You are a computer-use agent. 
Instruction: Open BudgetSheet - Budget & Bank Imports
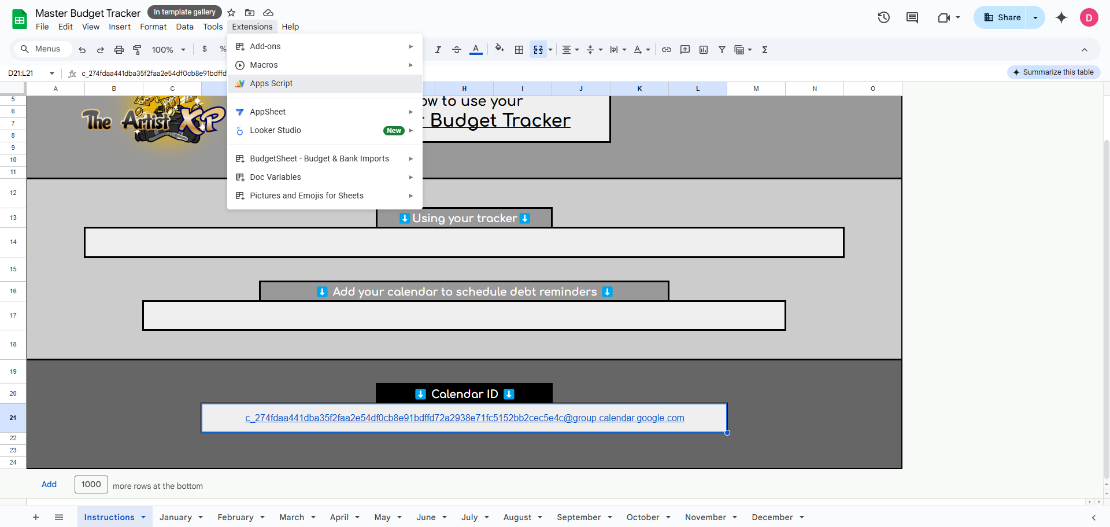point(325,159)
